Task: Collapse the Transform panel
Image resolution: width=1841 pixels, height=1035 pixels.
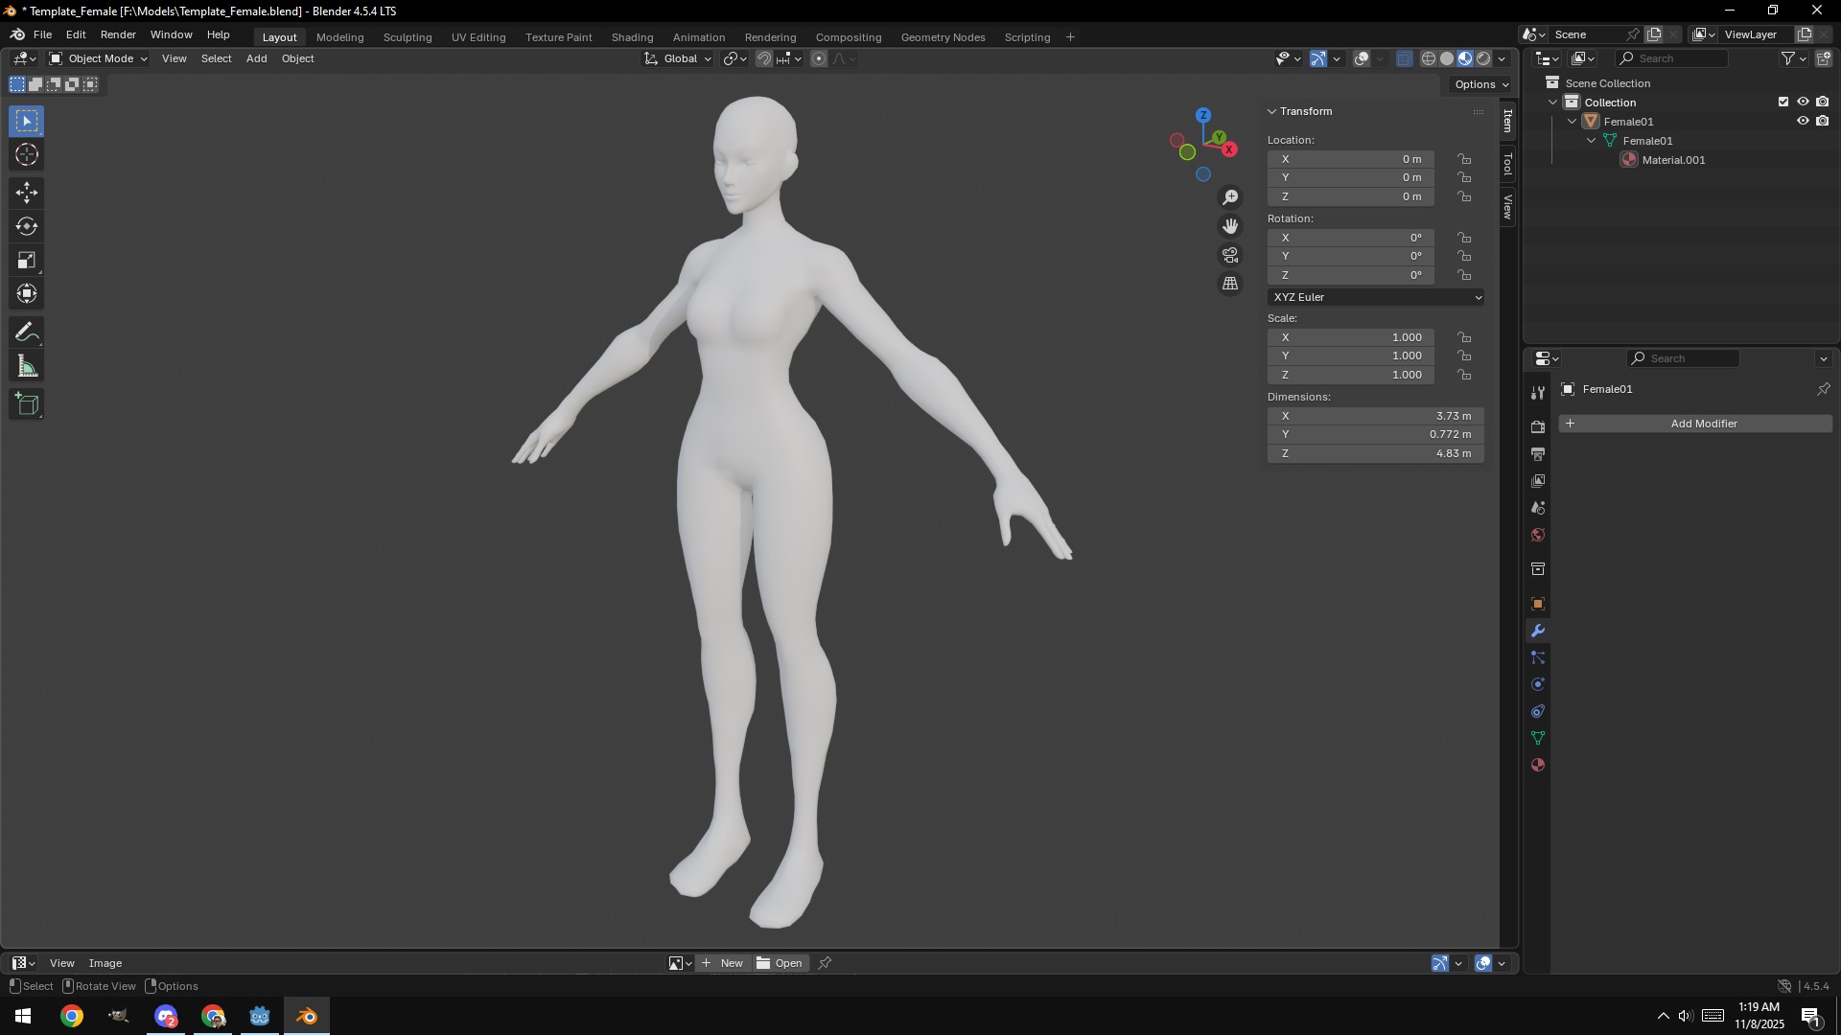Action: pyautogui.click(x=1272, y=111)
